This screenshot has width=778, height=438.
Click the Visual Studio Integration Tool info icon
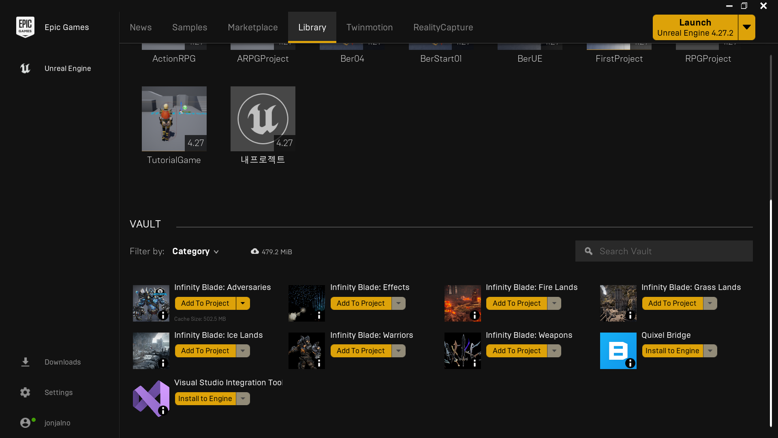(x=163, y=410)
